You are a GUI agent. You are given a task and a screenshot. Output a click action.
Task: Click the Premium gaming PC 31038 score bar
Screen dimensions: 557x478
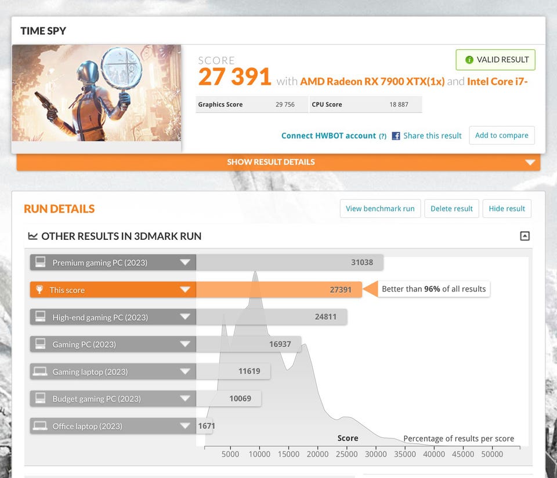[290, 262]
